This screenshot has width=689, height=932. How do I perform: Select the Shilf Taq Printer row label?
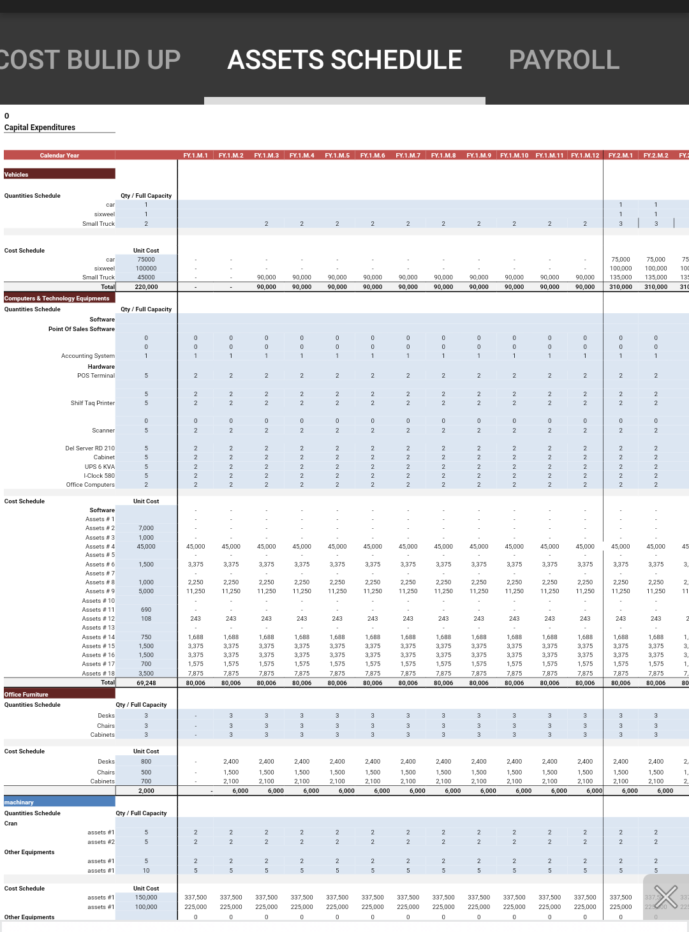pos(93,403)
